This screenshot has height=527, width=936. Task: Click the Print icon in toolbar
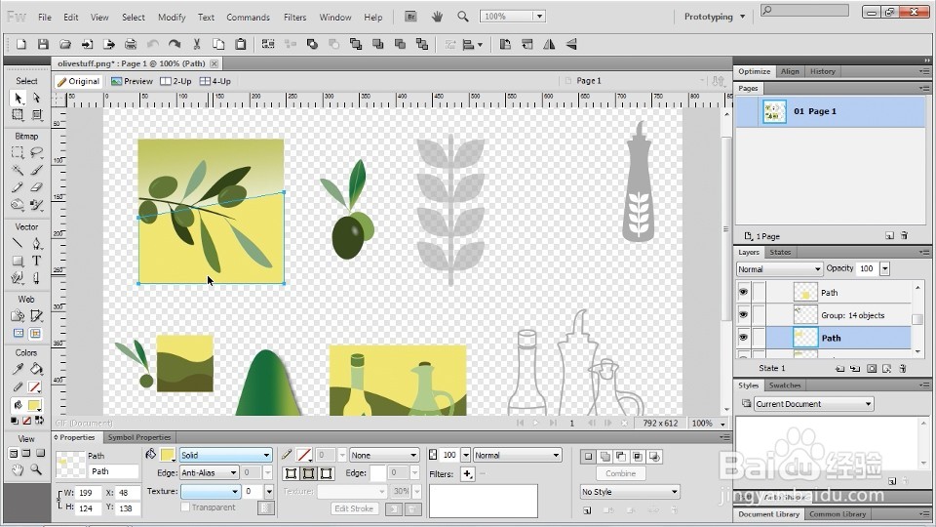pos(130,44)
